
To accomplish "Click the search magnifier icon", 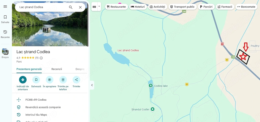I will point(71,7).
